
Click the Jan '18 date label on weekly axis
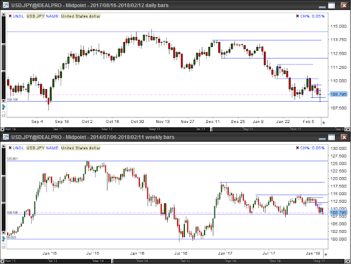coord(313,253)
